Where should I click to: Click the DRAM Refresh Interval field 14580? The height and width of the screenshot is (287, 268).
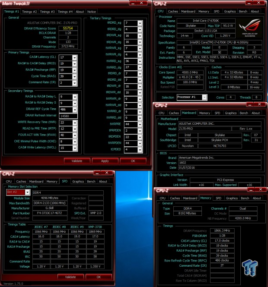68,116
